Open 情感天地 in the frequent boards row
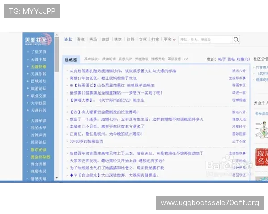This screenshot has height=214, width=268. point(158,59)
